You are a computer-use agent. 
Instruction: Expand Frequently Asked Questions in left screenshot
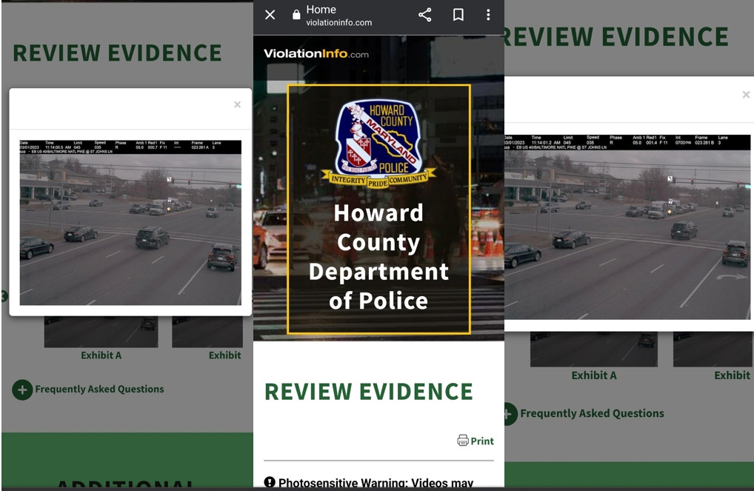(22, 390)
